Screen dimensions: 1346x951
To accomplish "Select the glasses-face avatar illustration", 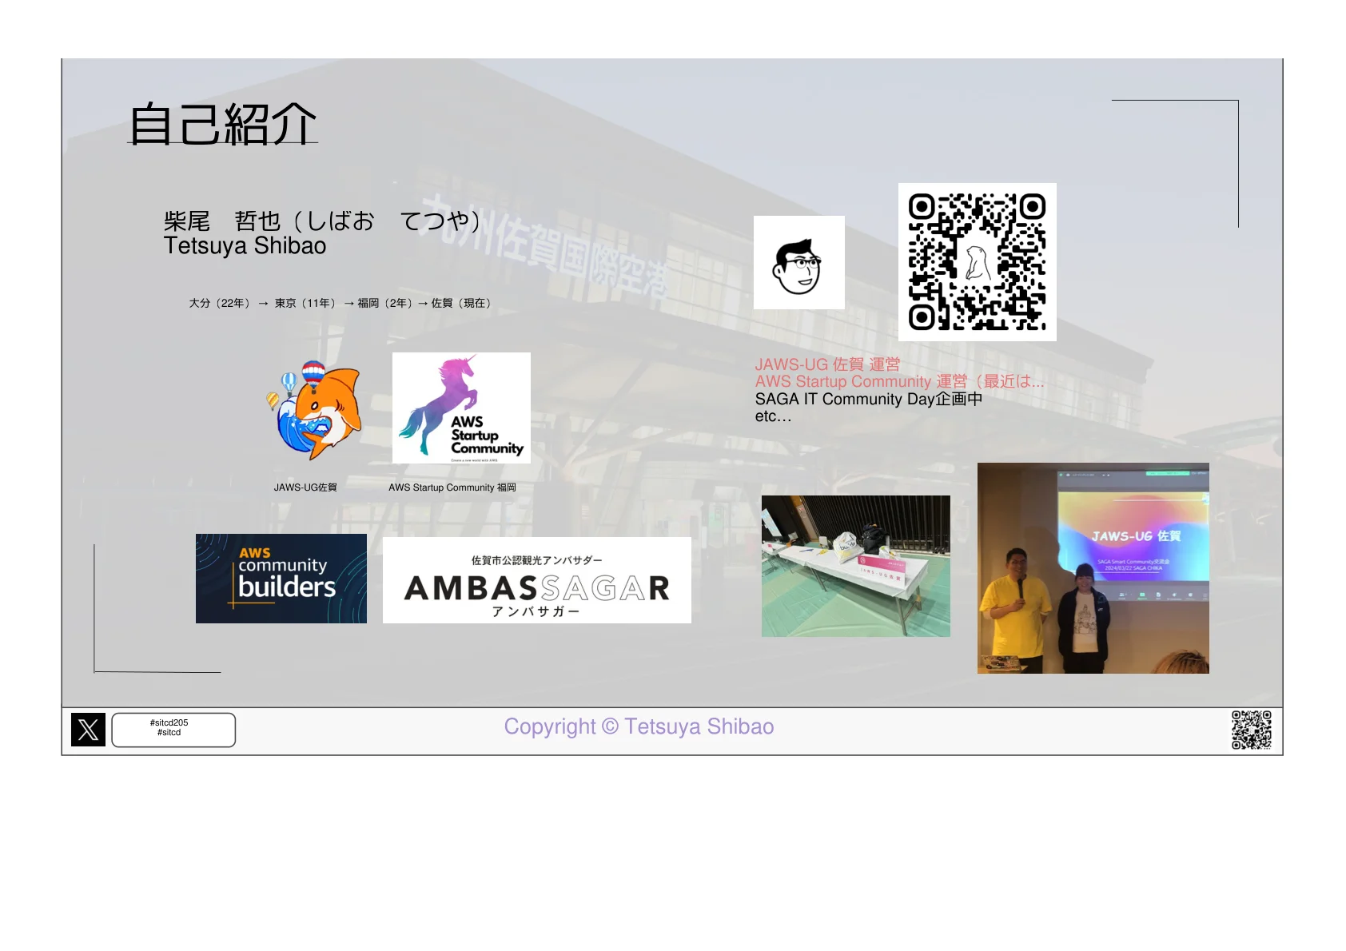I will coord(799,262).
